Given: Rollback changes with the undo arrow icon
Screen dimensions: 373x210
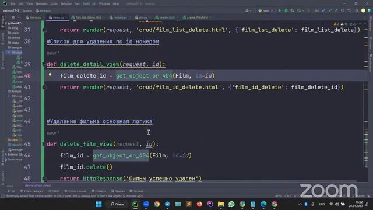Looking at the screenshot, I should [x=349, y=10].
